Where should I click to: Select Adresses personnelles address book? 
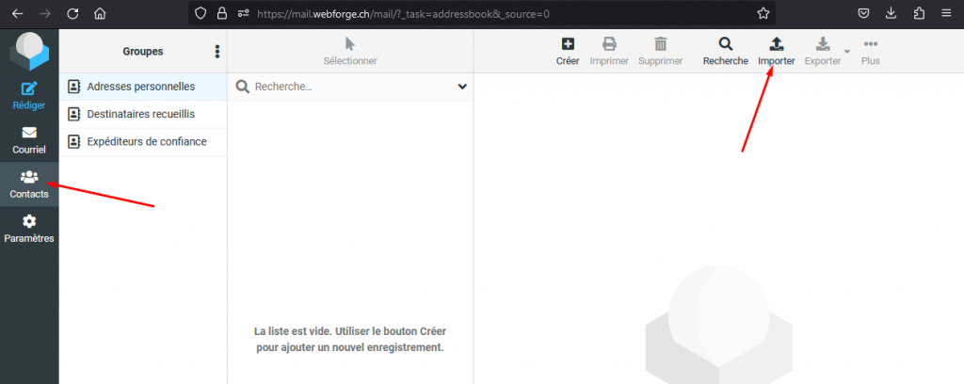[143, 87]
